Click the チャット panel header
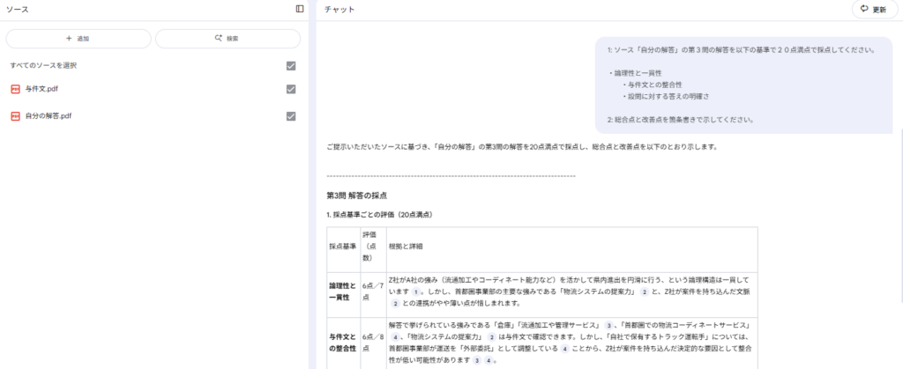The width and height of the screenshot is (903, 369). [340, 10]
